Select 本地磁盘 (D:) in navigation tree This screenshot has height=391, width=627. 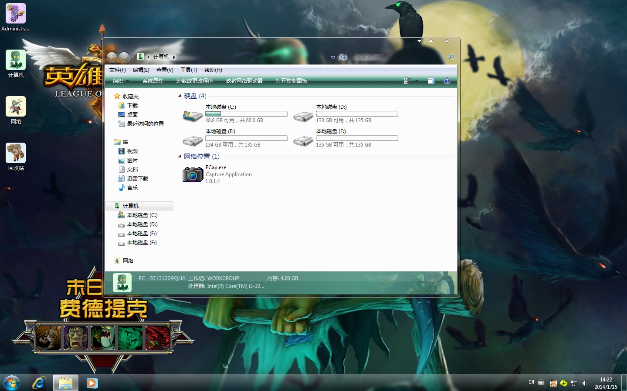[138, 224]
